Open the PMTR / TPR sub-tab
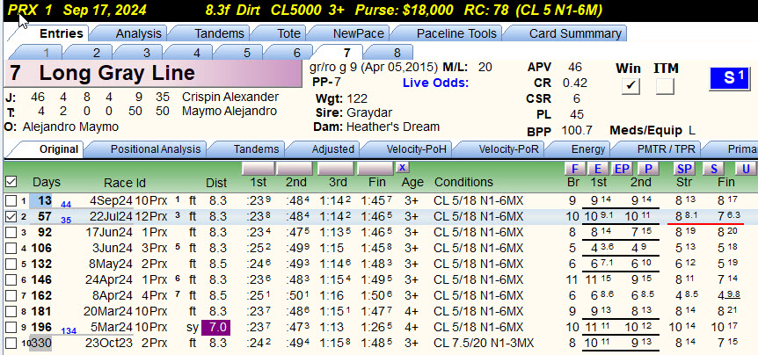 point(660,149)
